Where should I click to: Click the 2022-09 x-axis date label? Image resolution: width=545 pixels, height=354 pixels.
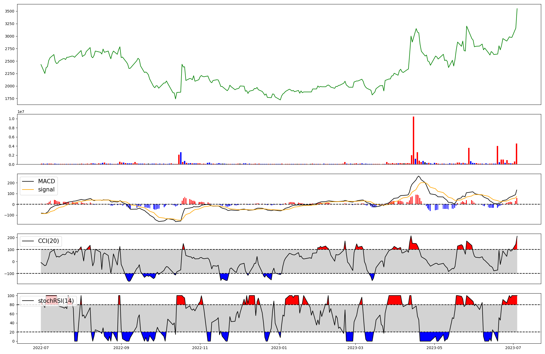(121, 348)
